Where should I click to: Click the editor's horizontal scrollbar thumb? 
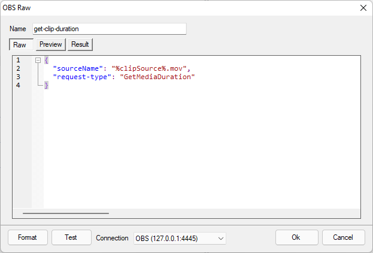(66, 213)
